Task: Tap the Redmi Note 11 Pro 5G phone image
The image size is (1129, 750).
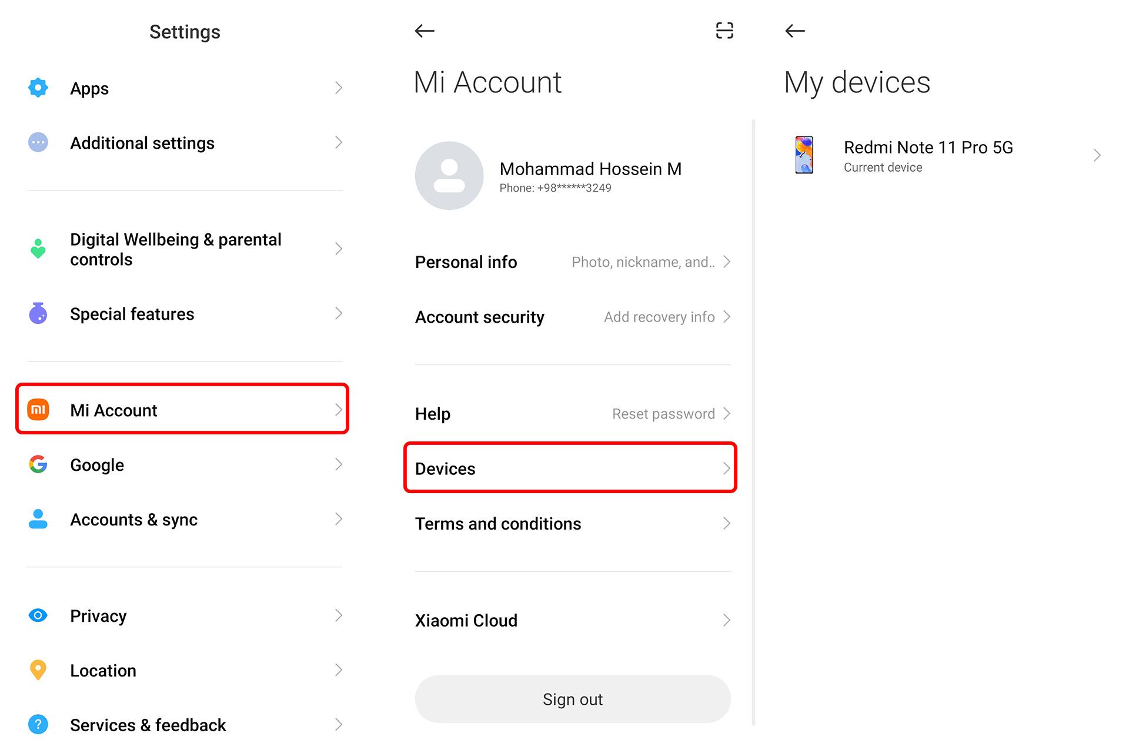Action: pyautogui.click(x=804, y=155)
